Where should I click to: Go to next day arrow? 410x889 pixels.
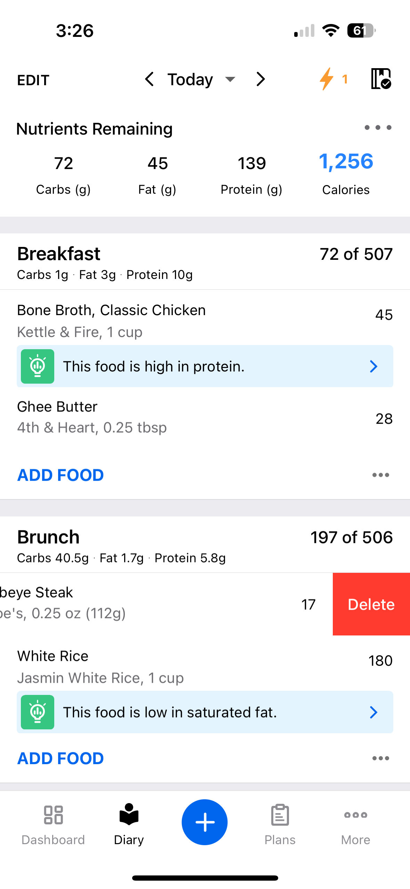[x=261, y=79]
